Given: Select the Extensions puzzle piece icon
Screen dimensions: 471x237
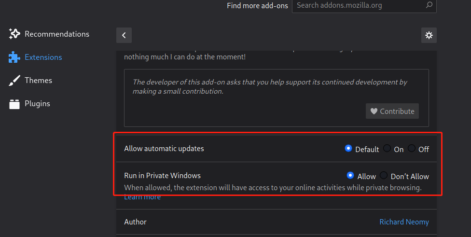Looking at the screenshot, I should click(x=14, y=57).
